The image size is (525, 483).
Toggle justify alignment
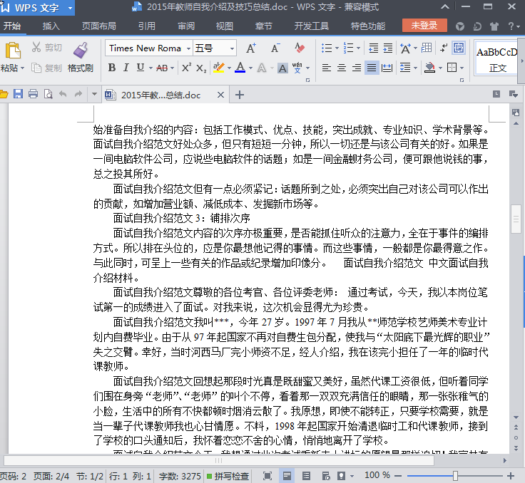pos(372,68)
